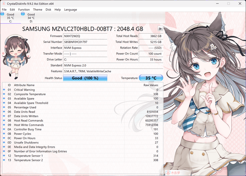Click the CrystalDiskInfo app icon in title bar
The height and width of the screenshot is (176, 246).
[x=3, y=3]
